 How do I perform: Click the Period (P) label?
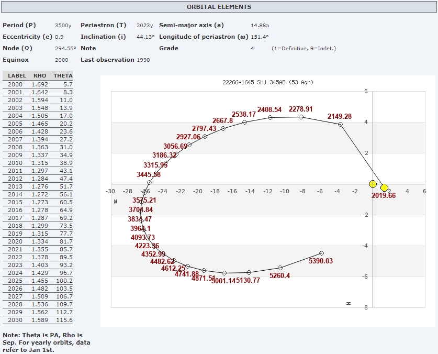pos(19,25)
